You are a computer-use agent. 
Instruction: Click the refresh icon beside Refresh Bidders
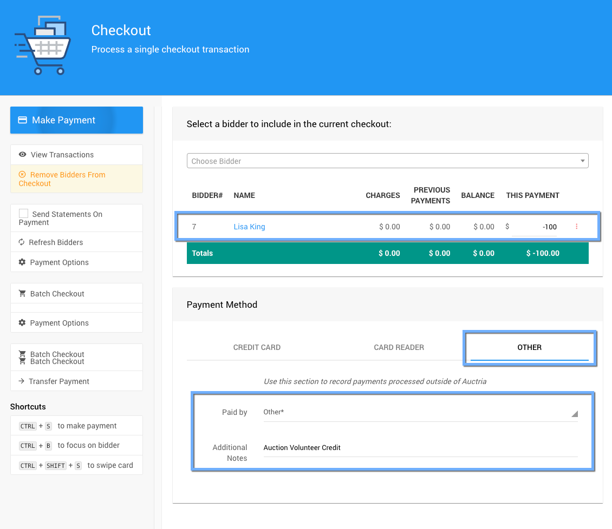(x=22, y=242)
